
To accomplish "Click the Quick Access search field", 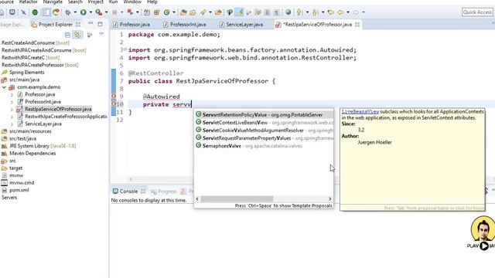I will pos(477,12).
